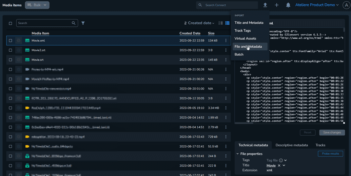The image size is (351, 176).
Task: Click subtitle file icon of Movie2.srt
Action: pos(27,50)
